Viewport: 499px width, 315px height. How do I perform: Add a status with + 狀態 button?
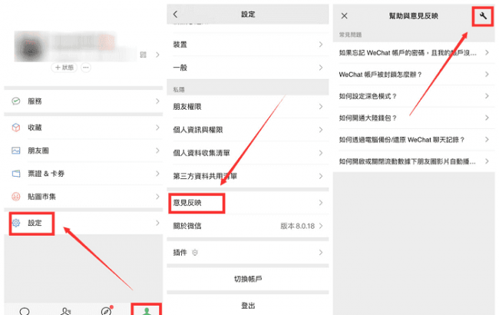[x=64, y=68]
